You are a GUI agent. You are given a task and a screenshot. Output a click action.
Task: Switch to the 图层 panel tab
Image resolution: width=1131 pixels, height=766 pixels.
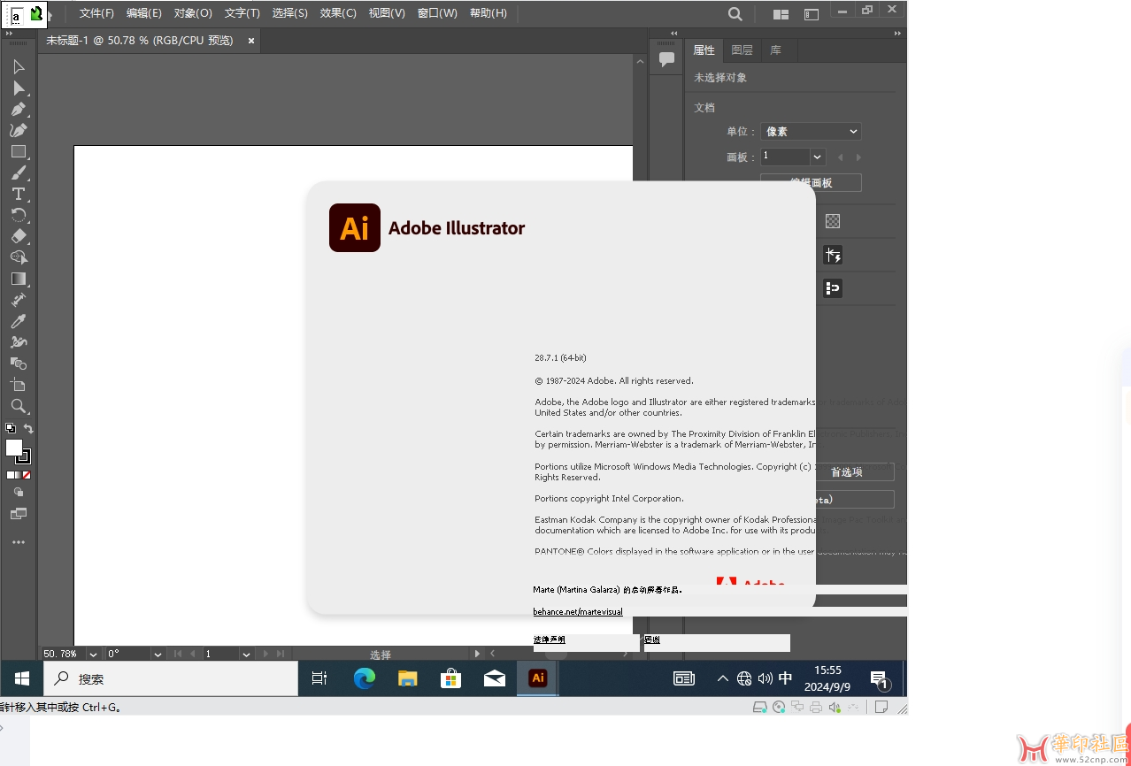(742, 50)
